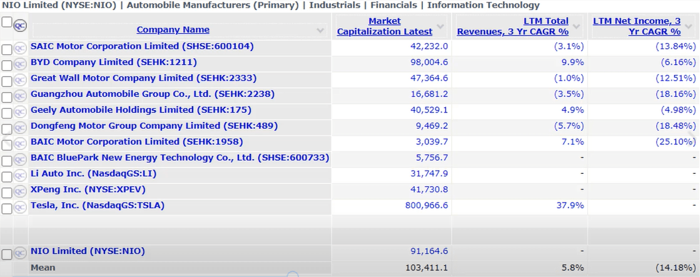Viewport: 700px width, 277px height.
Task: Click the QC icon in the header row
Action: [19, 26]
